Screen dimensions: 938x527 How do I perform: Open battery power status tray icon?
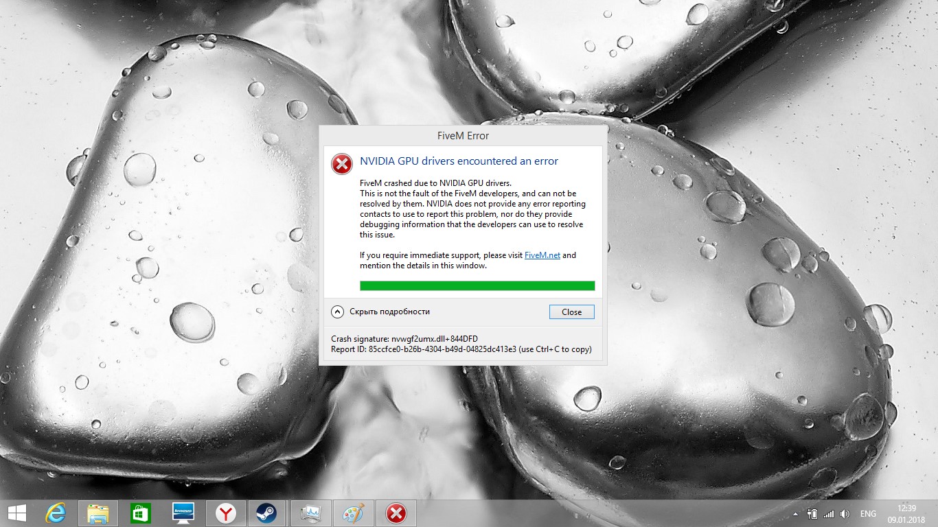click(x=812, y=513)
